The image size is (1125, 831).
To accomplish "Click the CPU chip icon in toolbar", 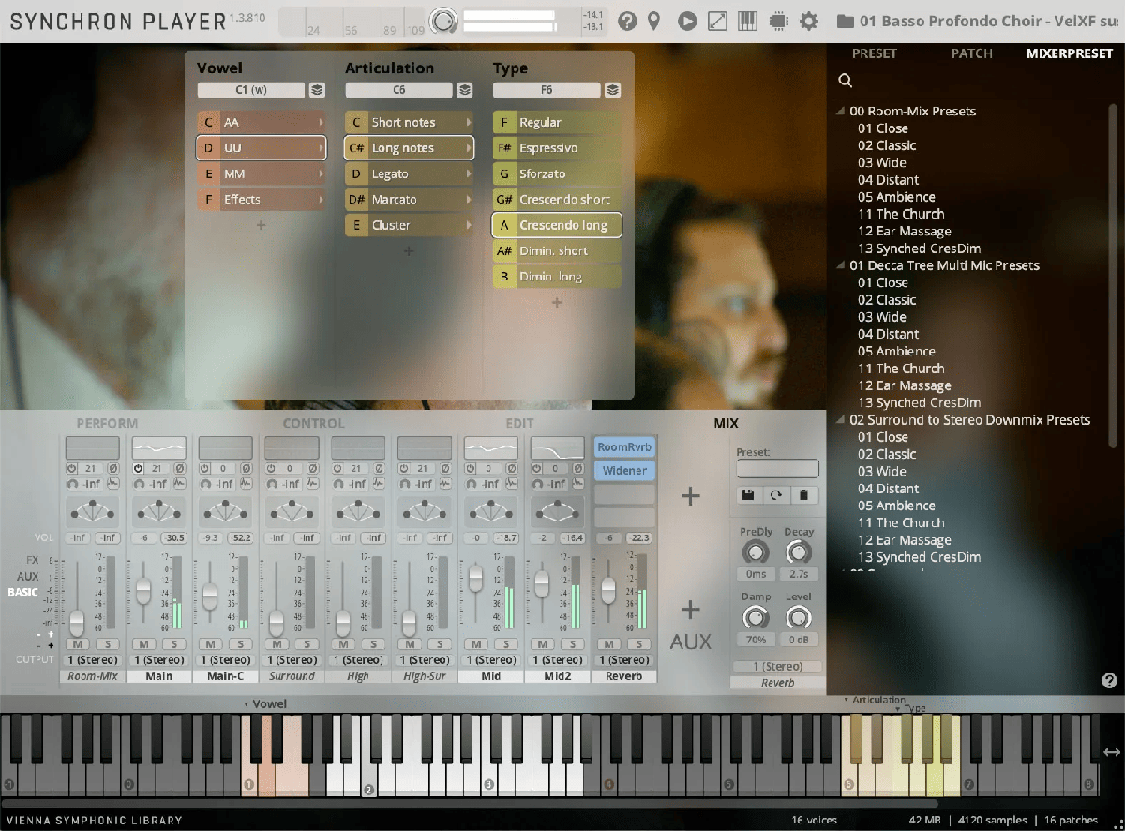I will pyautogui.click(x=778, y=21).
